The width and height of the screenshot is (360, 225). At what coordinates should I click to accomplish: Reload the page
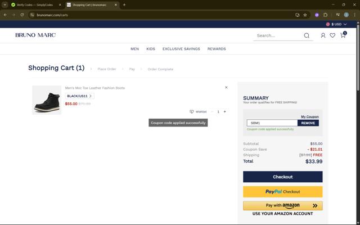point(22,15)
